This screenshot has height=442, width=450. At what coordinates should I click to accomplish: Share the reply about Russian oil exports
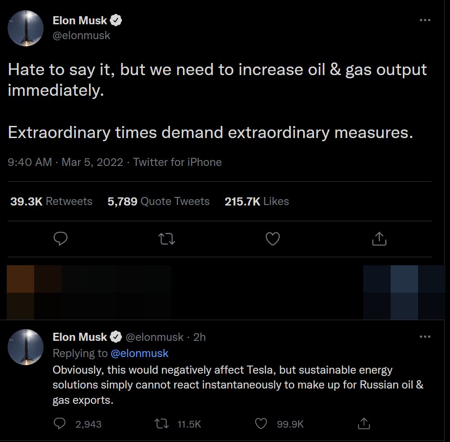363,424
